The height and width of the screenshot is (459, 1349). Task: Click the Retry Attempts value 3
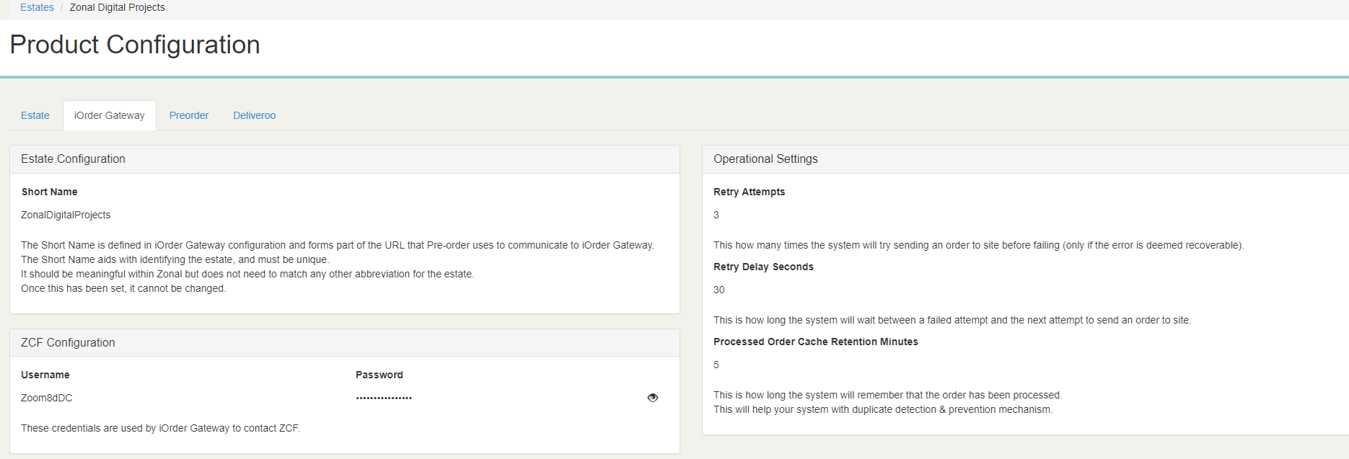click(x=716, y=215)
